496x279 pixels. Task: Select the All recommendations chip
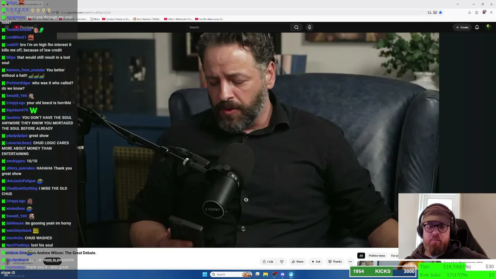click(361, 256)
